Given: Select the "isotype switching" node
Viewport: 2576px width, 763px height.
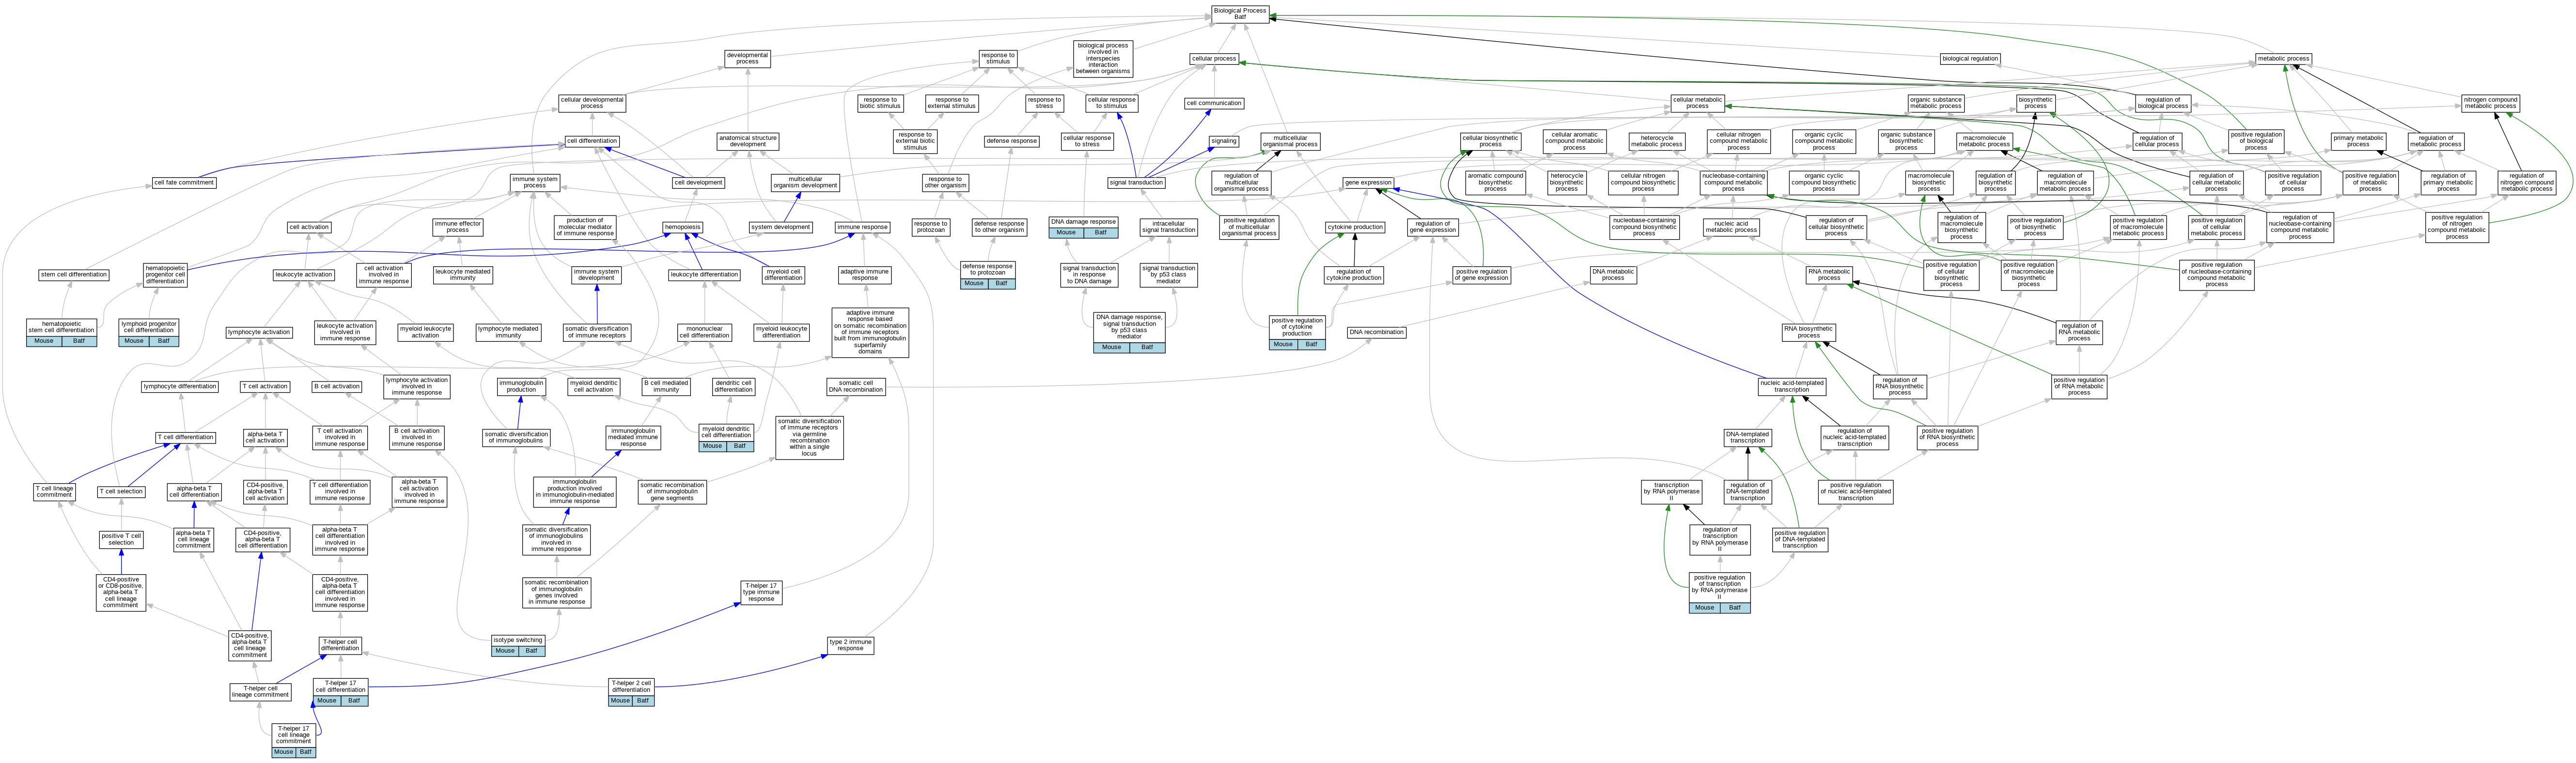Looking at the screenshot, I should (x=518, y=640).
